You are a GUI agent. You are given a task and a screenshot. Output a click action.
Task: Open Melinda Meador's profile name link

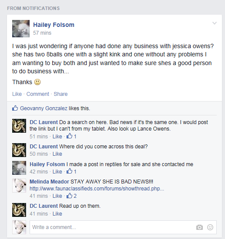click(49, 182)
